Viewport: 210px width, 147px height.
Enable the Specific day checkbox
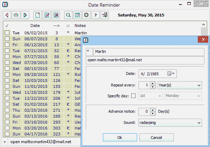tap(133, 96)
